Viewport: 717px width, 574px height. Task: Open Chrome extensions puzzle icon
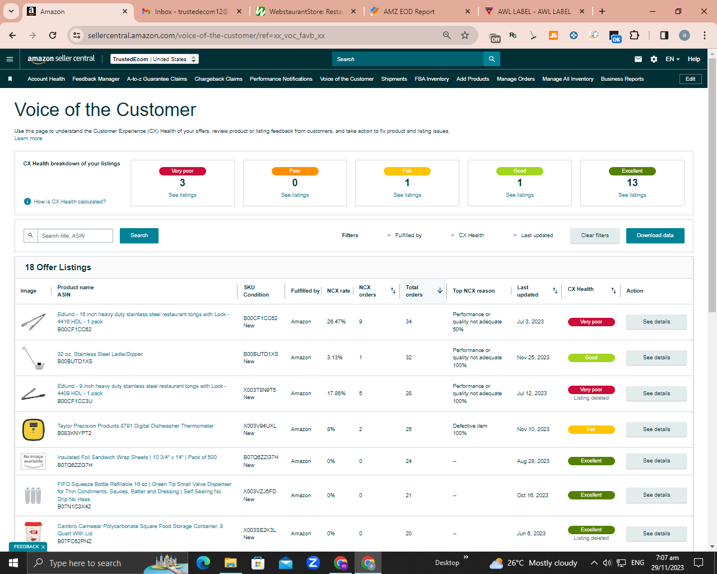634,35
